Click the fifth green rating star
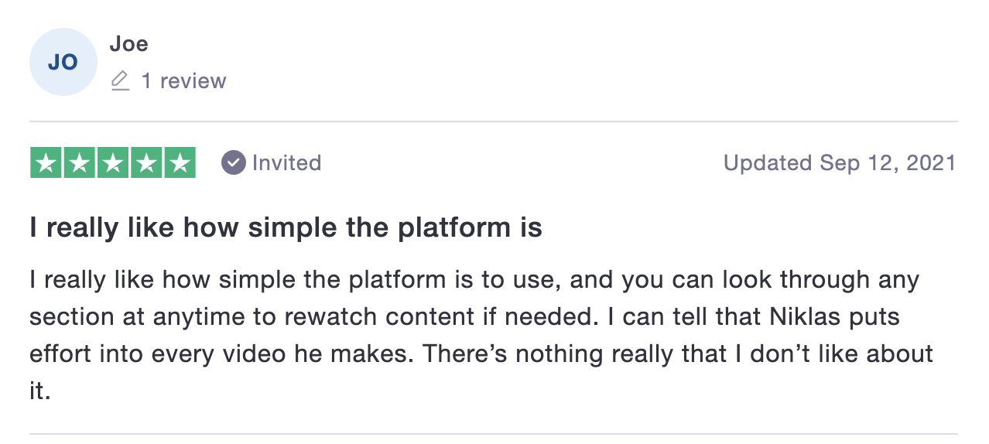This screenshot has width=989, height=444. click(x=180, y=162)
